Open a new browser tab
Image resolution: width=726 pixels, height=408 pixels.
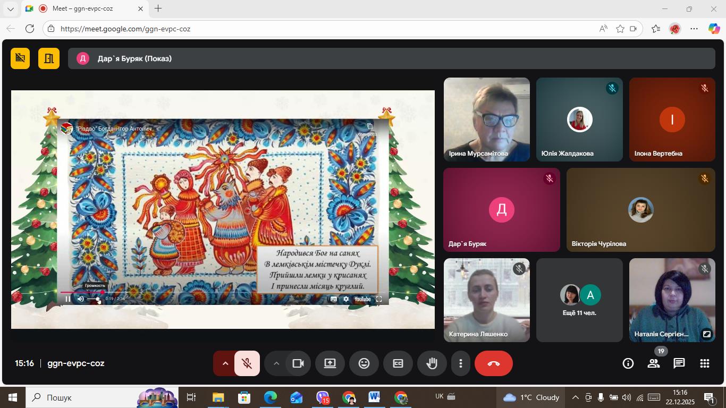[158, 9]
